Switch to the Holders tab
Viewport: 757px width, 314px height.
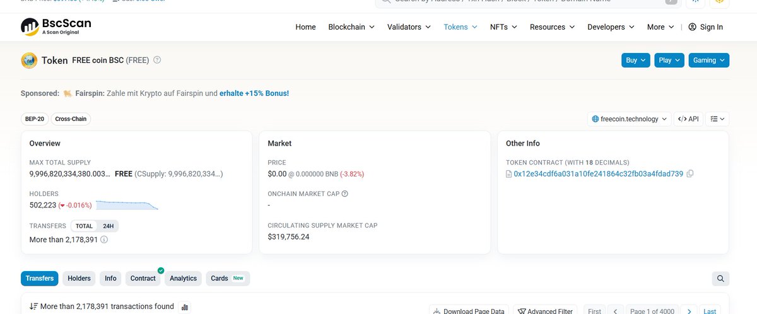pyautogui.click(x=79, y=278)
